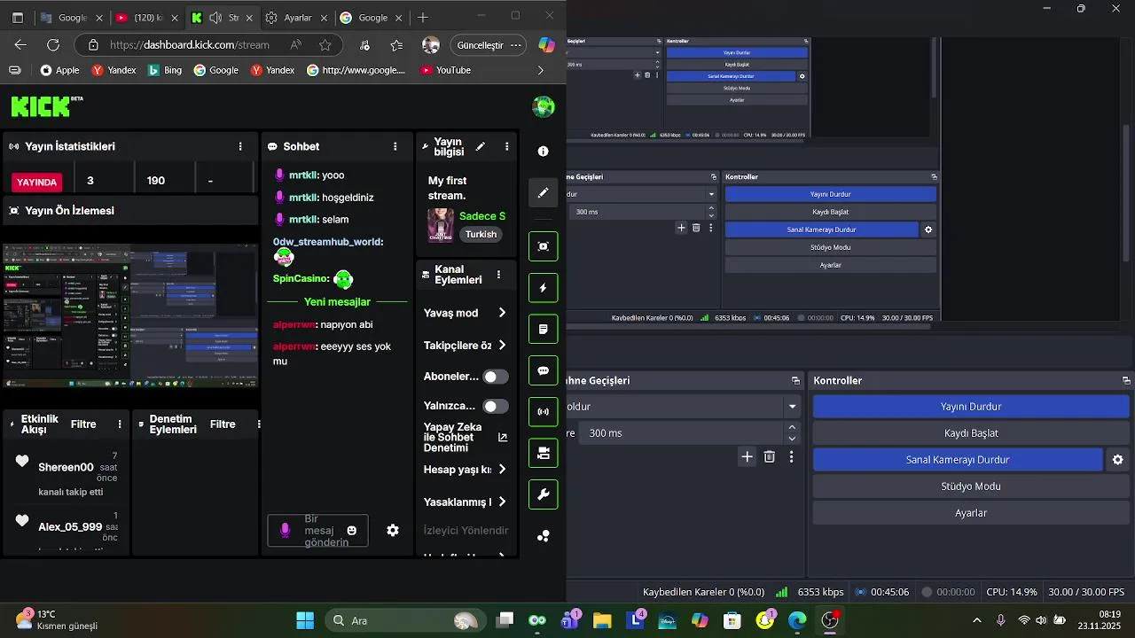Click the green Kick logo

coord(41,106)
